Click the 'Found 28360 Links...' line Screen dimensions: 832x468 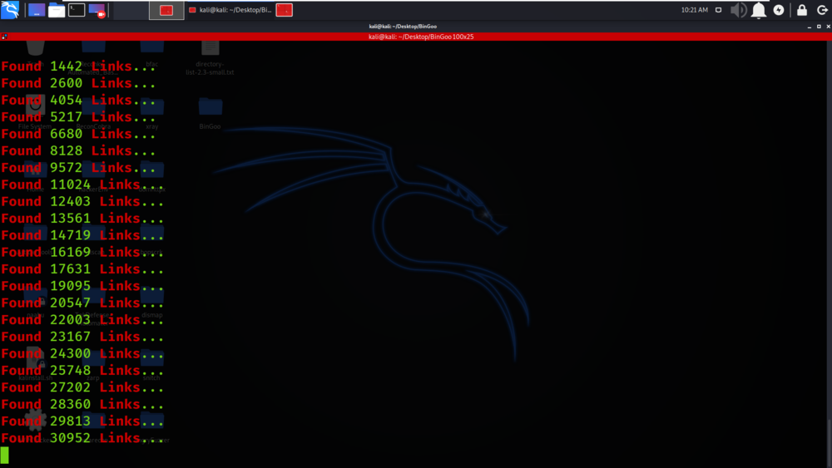[82, 404]
